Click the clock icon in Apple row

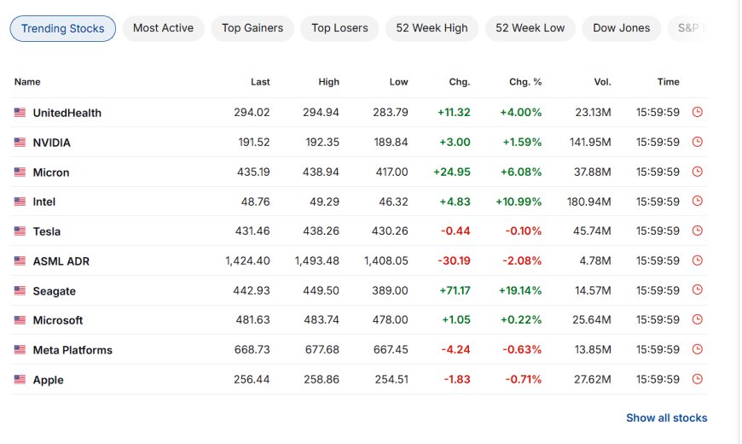coord(698,379)
